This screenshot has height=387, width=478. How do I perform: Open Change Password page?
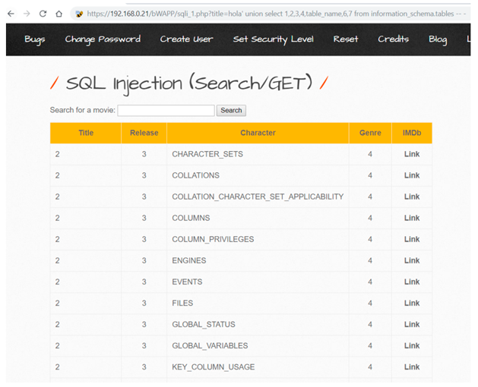coord(103,39)
